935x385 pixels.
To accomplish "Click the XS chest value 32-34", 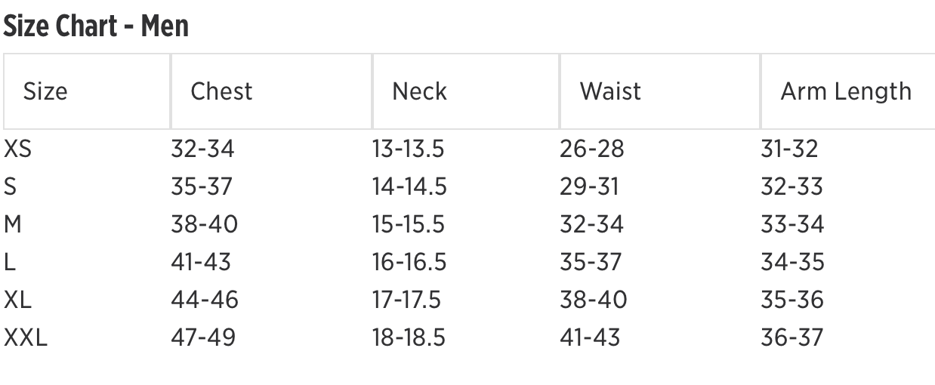I will 202,149.
